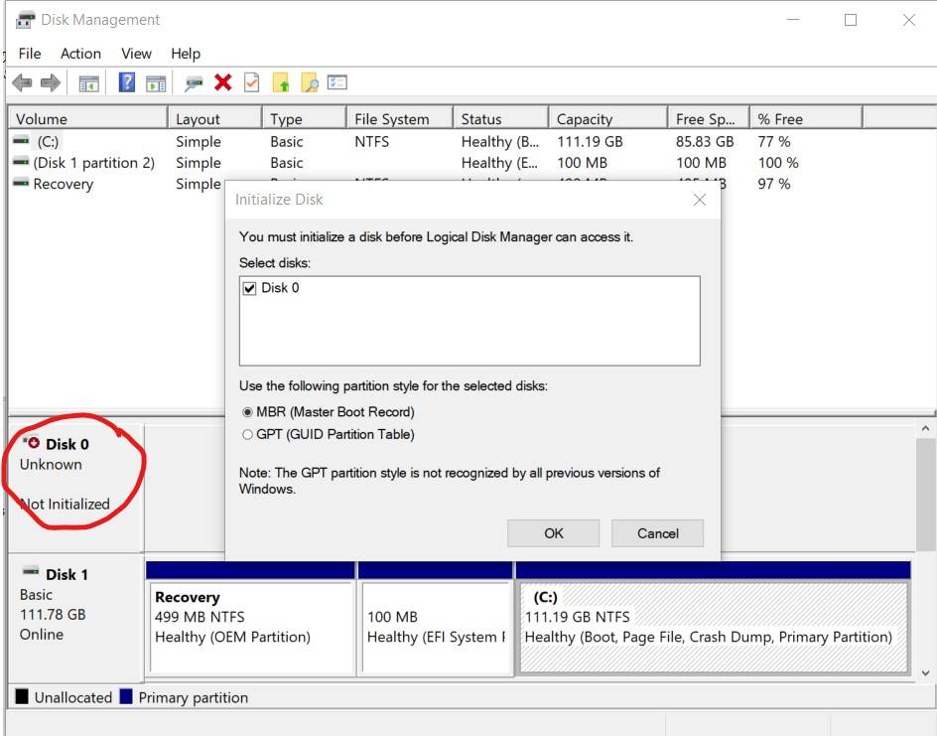
Task: Click the NTFS cell in (C:) row
Action: pos(371,142)
